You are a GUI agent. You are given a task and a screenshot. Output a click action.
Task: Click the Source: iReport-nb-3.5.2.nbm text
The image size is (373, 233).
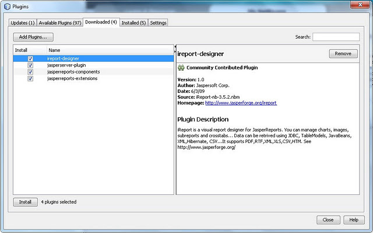pos(209,97)
